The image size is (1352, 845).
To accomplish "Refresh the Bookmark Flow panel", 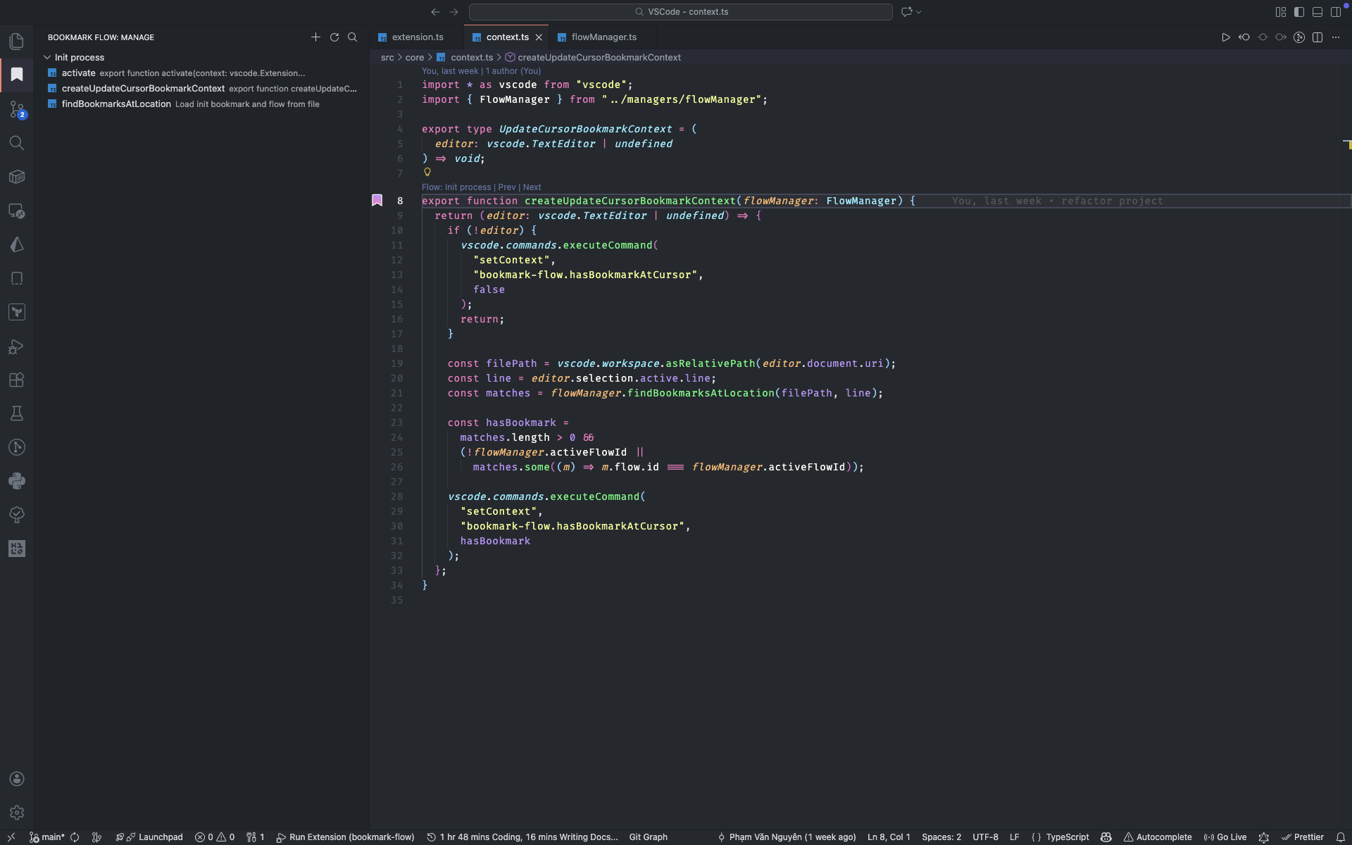I will point(334,37).
